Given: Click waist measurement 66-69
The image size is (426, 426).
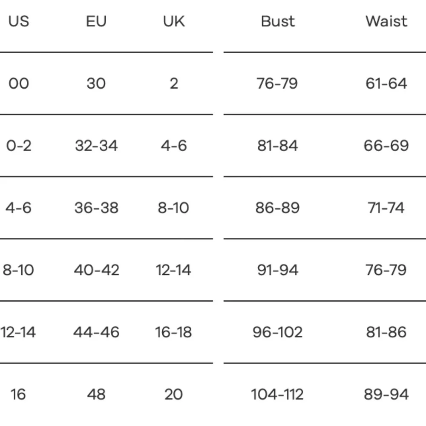Looking at the screenshot, I should coord(386,146).
